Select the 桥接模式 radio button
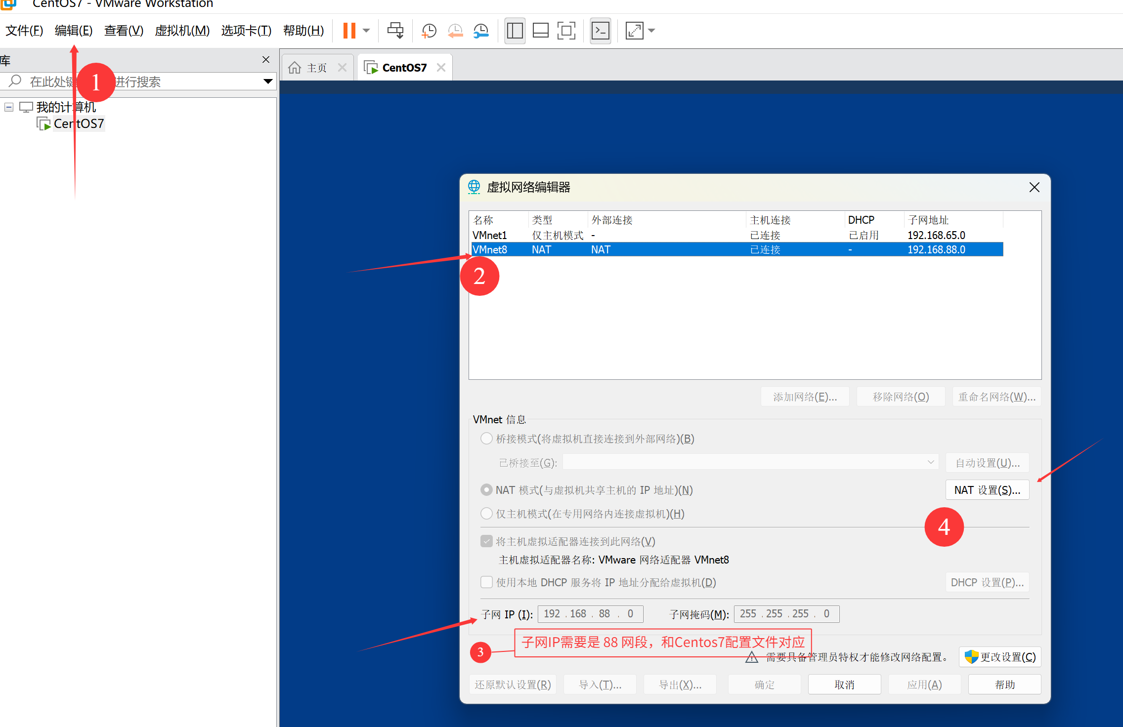Image resolution: width=1123 pixels, height=727 pixels. click(x=486, y=439)
